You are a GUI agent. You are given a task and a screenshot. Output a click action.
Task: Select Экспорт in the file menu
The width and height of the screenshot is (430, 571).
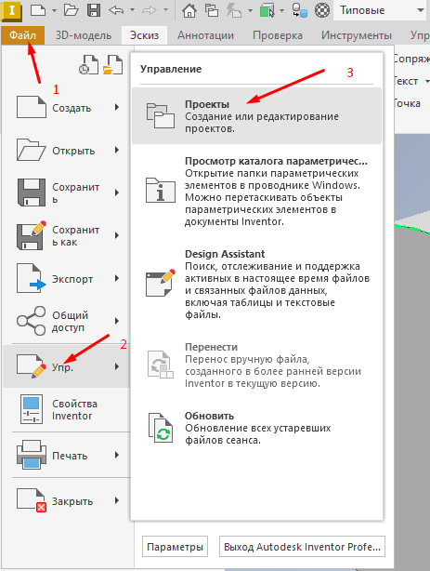66,279
